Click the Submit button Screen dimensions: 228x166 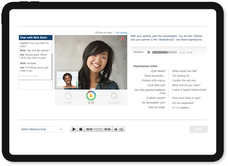pyautogui.click(x=199, y=129)
